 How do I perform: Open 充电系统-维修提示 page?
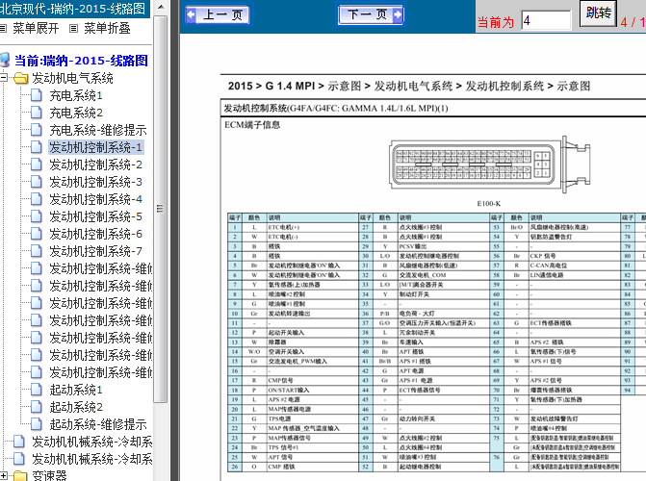coord(98,130)
